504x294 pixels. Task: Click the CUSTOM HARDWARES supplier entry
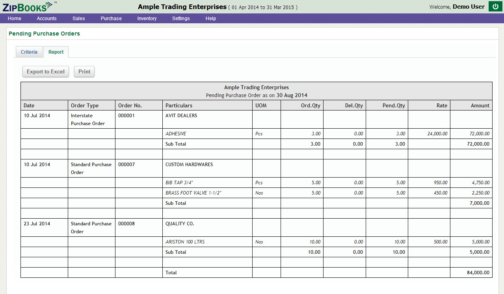189,165
